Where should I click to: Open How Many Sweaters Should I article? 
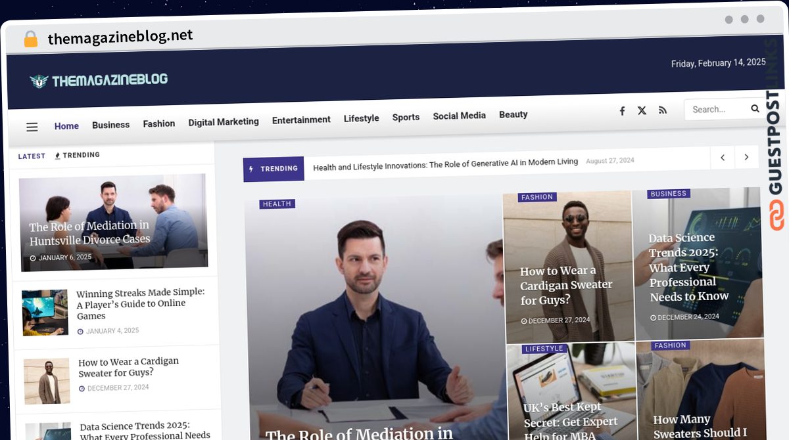coord(700,426)
